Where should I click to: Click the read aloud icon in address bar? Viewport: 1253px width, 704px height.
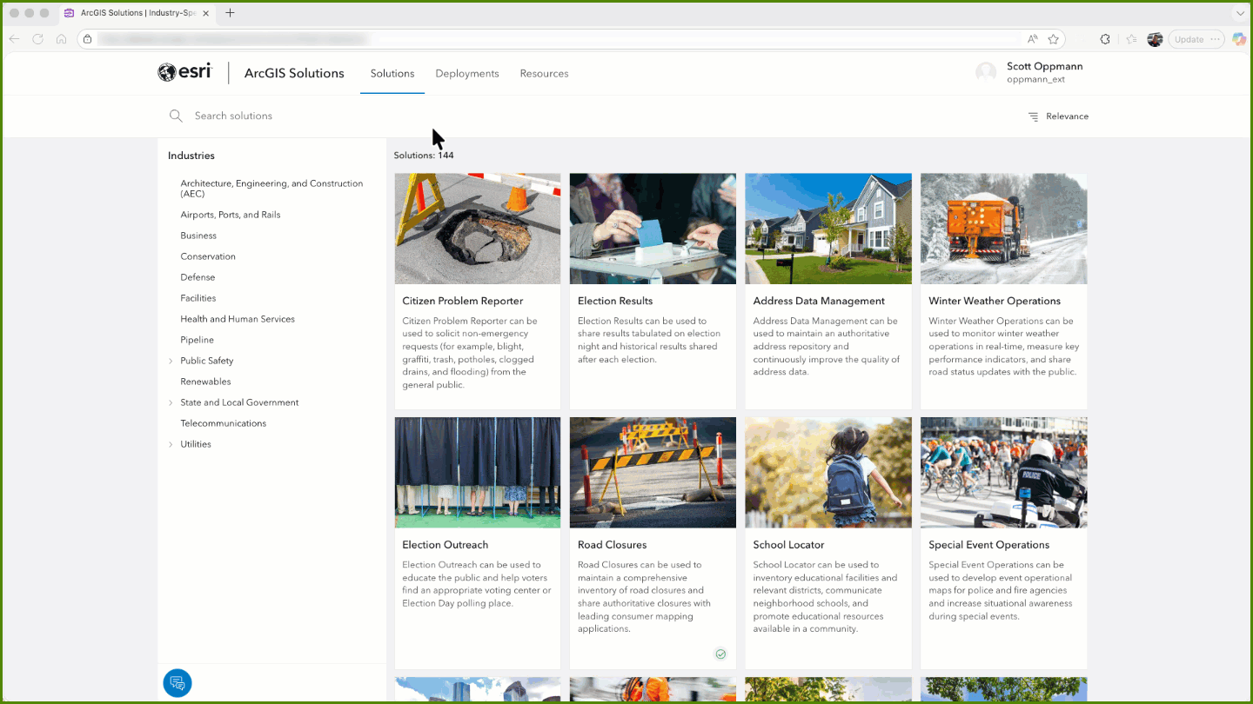coord(1032,39)
